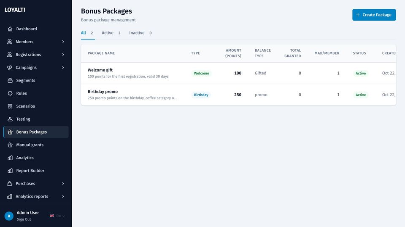Click the Admin User name
The image size is (405, 227).
[28, 213]
